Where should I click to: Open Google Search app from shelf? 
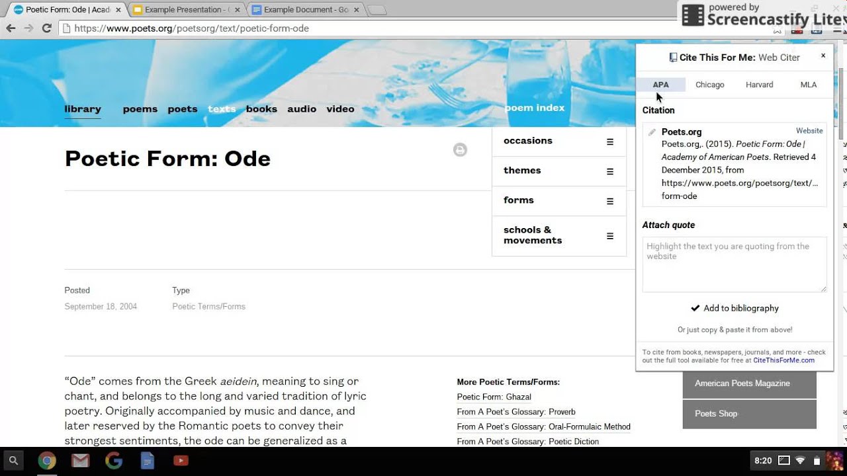click(x=113, y=461)
